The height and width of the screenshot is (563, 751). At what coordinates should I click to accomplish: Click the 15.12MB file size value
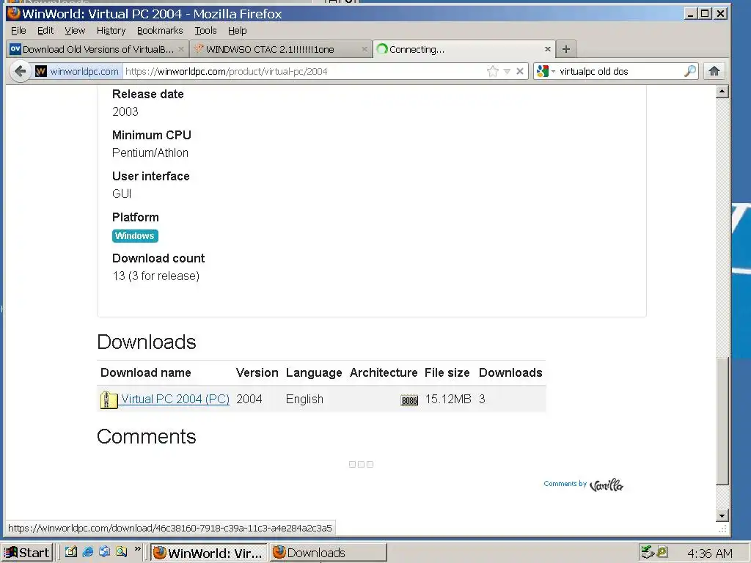click(448, 400)
